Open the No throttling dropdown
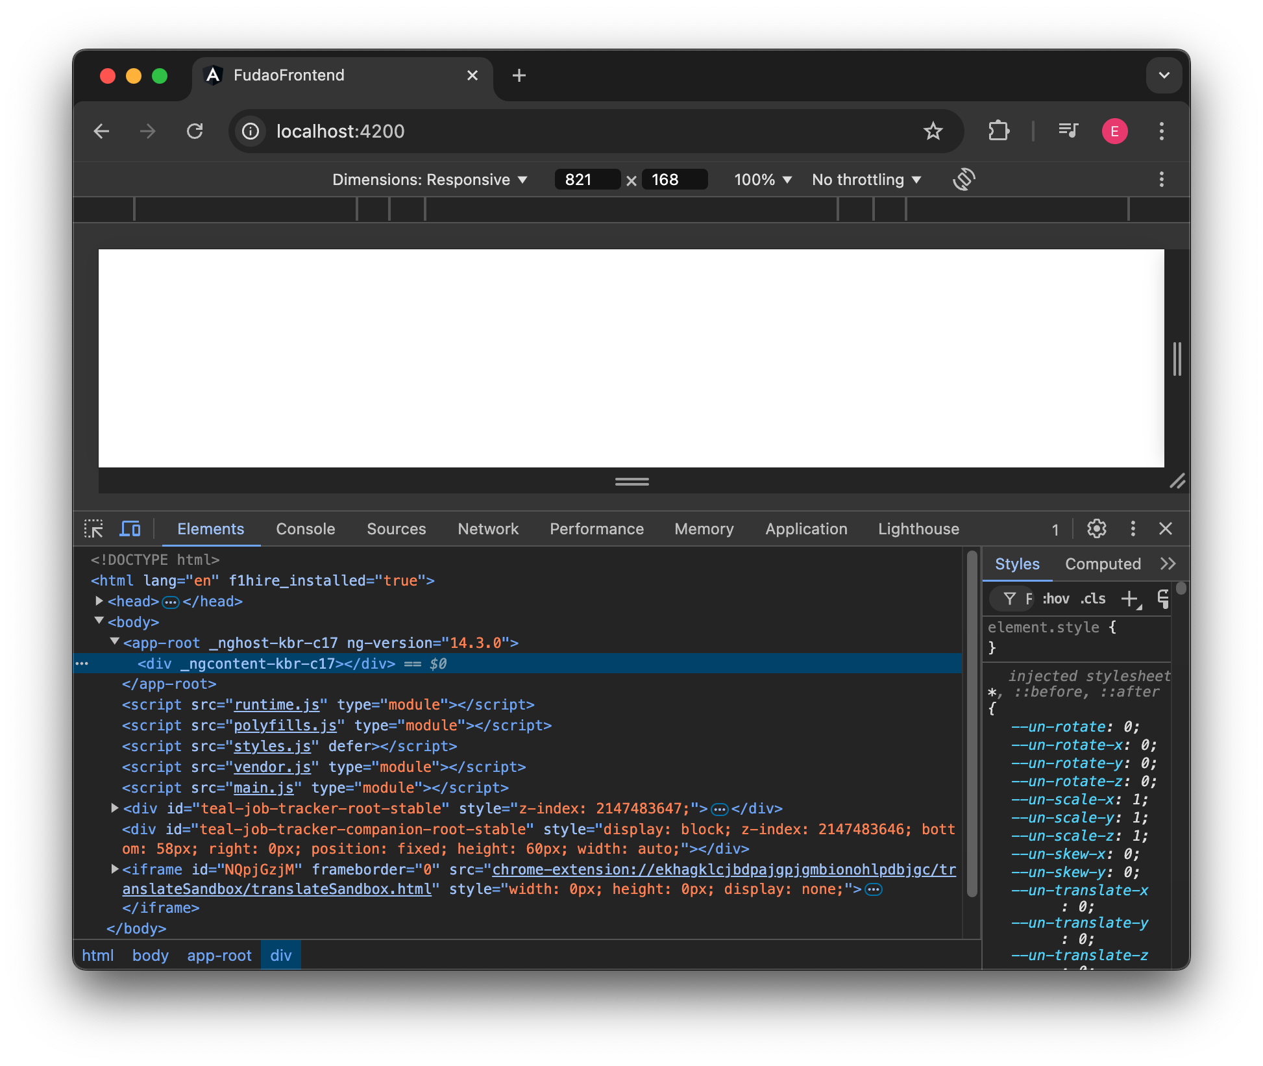 [x=866, y=179]
